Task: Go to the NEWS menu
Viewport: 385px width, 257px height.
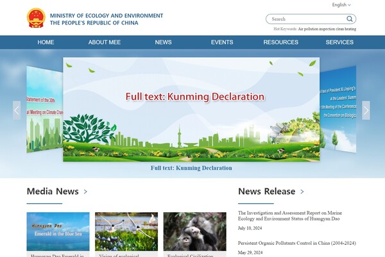Action: click(x=163, y=42)
